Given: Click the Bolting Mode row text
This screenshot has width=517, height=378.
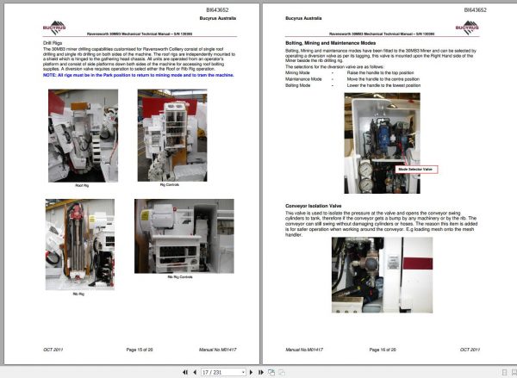Looking at the screenshot, I should tap(352, 85).
